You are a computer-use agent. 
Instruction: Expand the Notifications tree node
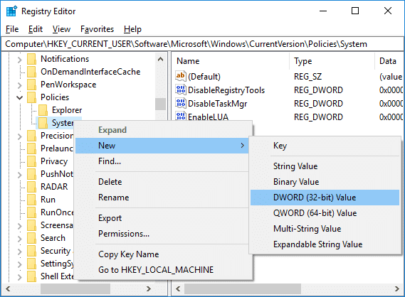click(x=20, y=60)
